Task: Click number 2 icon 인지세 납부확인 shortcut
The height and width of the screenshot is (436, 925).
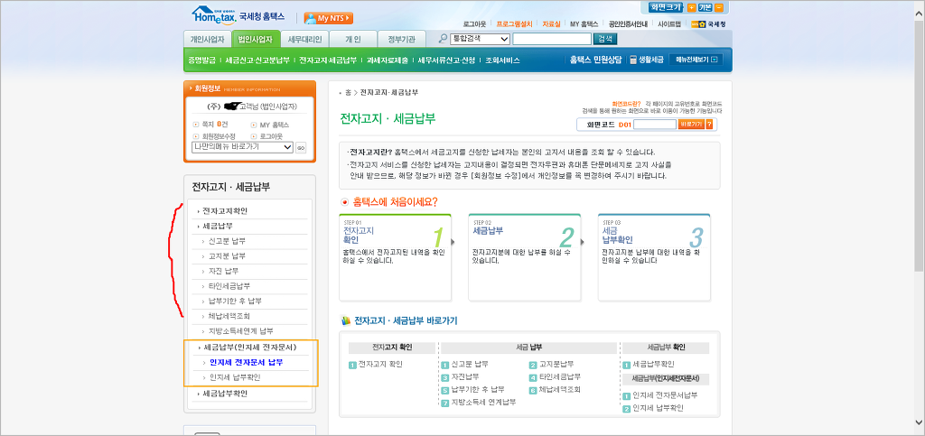Action: 627,408
